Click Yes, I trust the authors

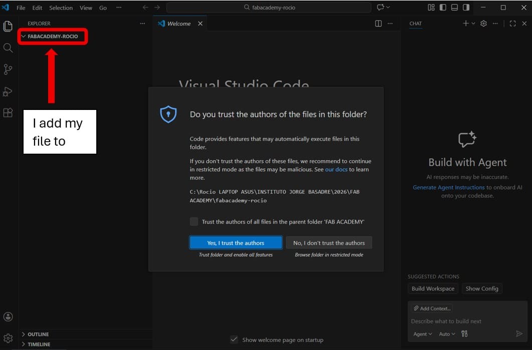236,243
